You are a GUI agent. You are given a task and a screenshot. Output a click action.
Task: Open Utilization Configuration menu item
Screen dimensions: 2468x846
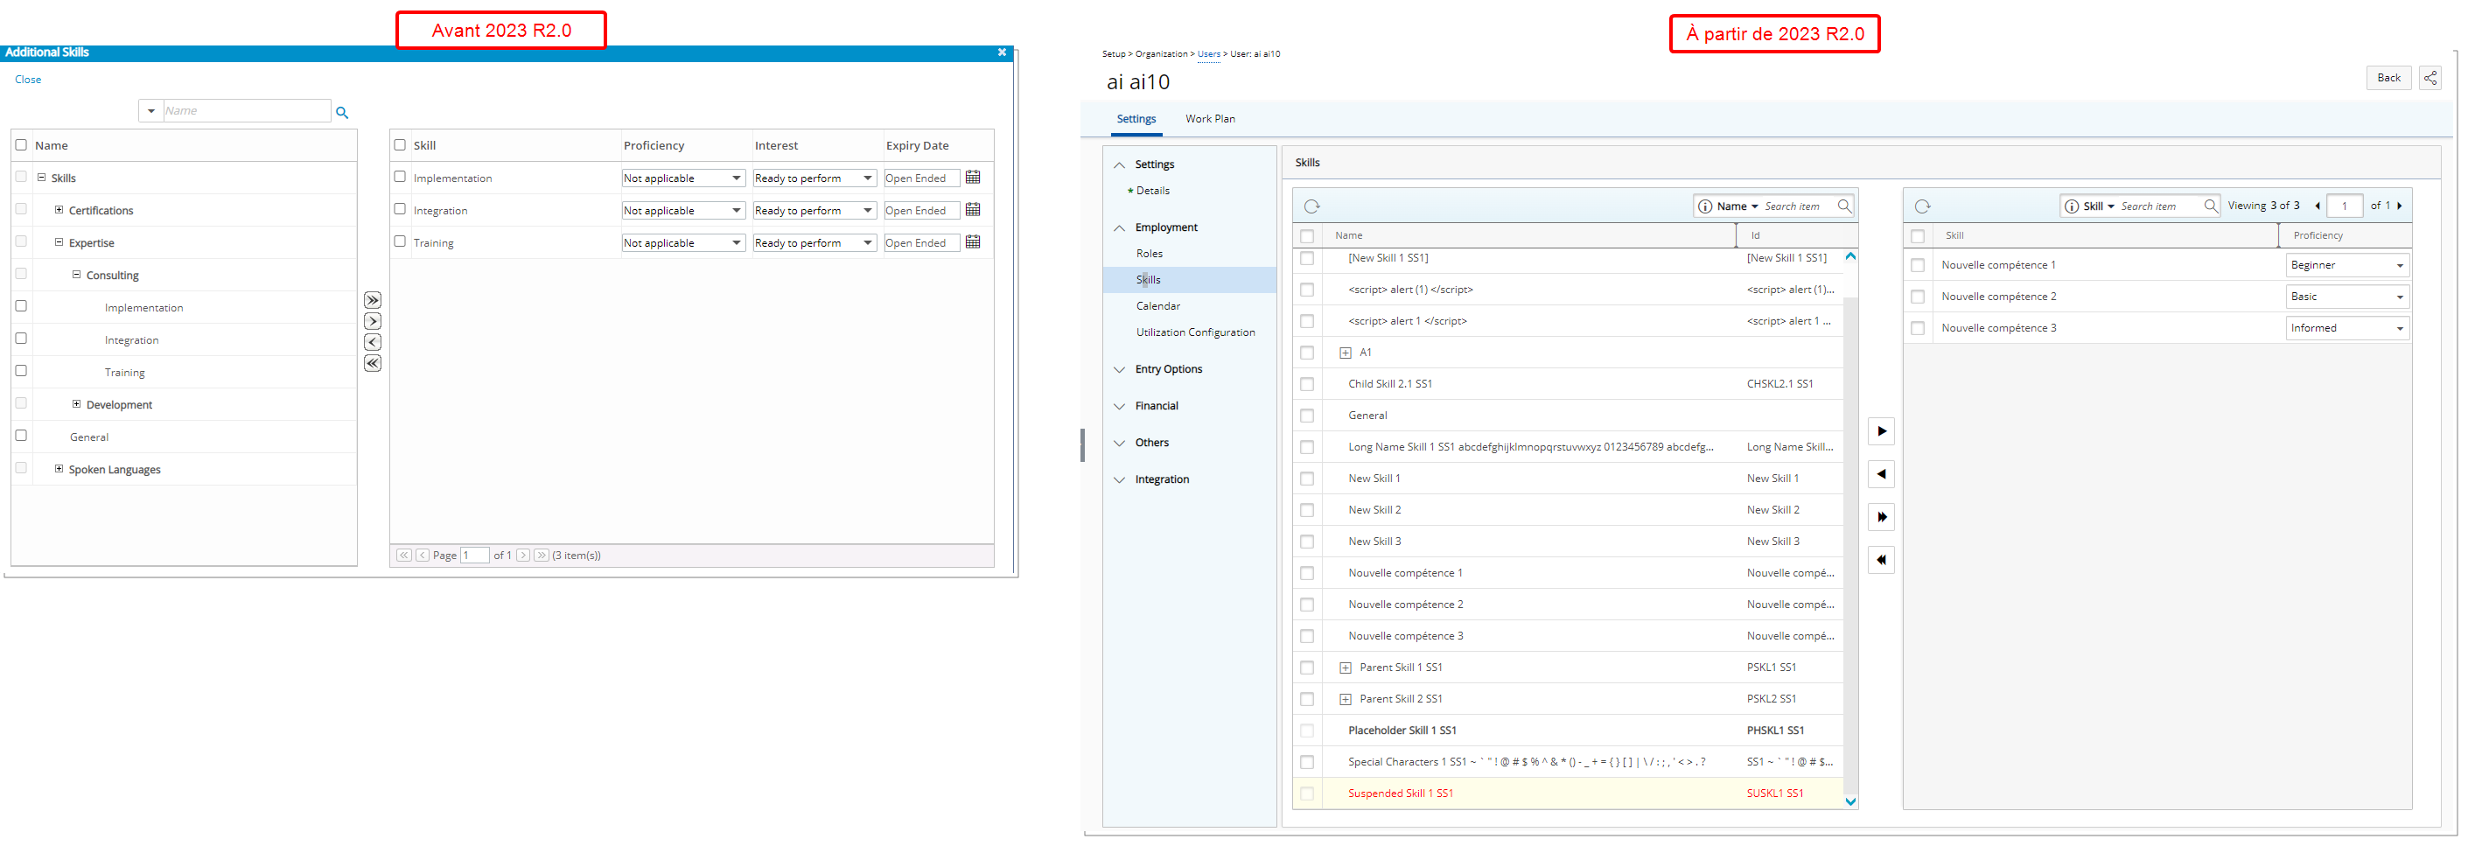pos(1195,332)
